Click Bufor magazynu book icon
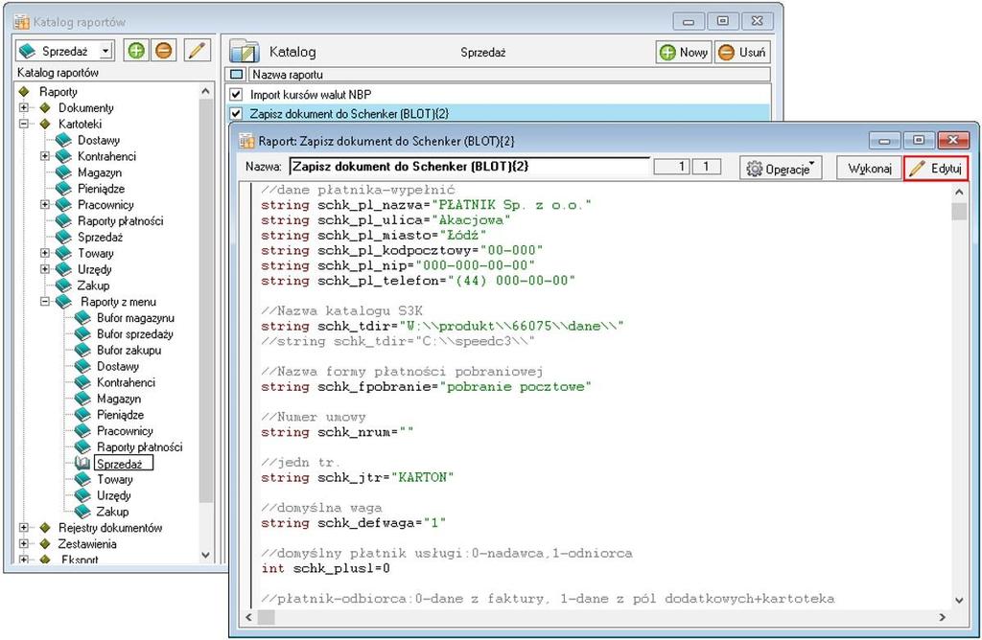982x640 pixels. (x=82, y=318)
